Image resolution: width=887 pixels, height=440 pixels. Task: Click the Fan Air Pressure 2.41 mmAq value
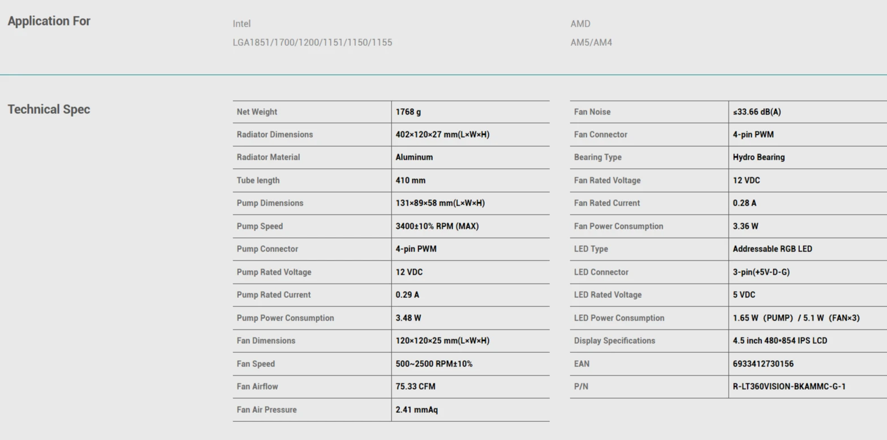pyautogui.click(x=416, y=410)
